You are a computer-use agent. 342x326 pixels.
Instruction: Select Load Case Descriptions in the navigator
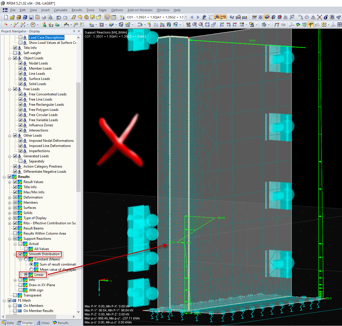point(46,37)
